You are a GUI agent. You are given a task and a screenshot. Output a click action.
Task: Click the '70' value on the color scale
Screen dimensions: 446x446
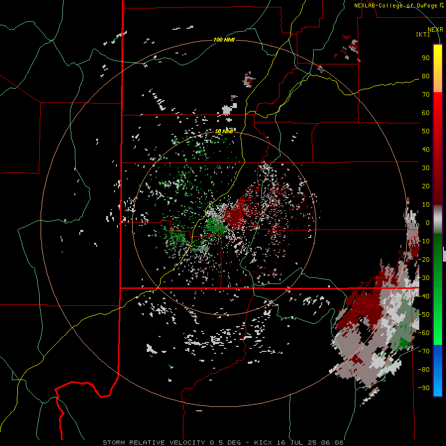pos(426,95)
